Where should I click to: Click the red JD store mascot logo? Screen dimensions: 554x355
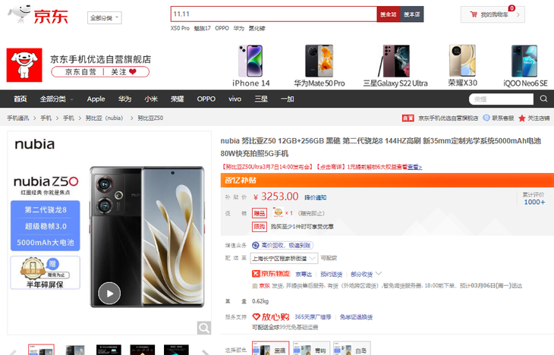[24, 65]
